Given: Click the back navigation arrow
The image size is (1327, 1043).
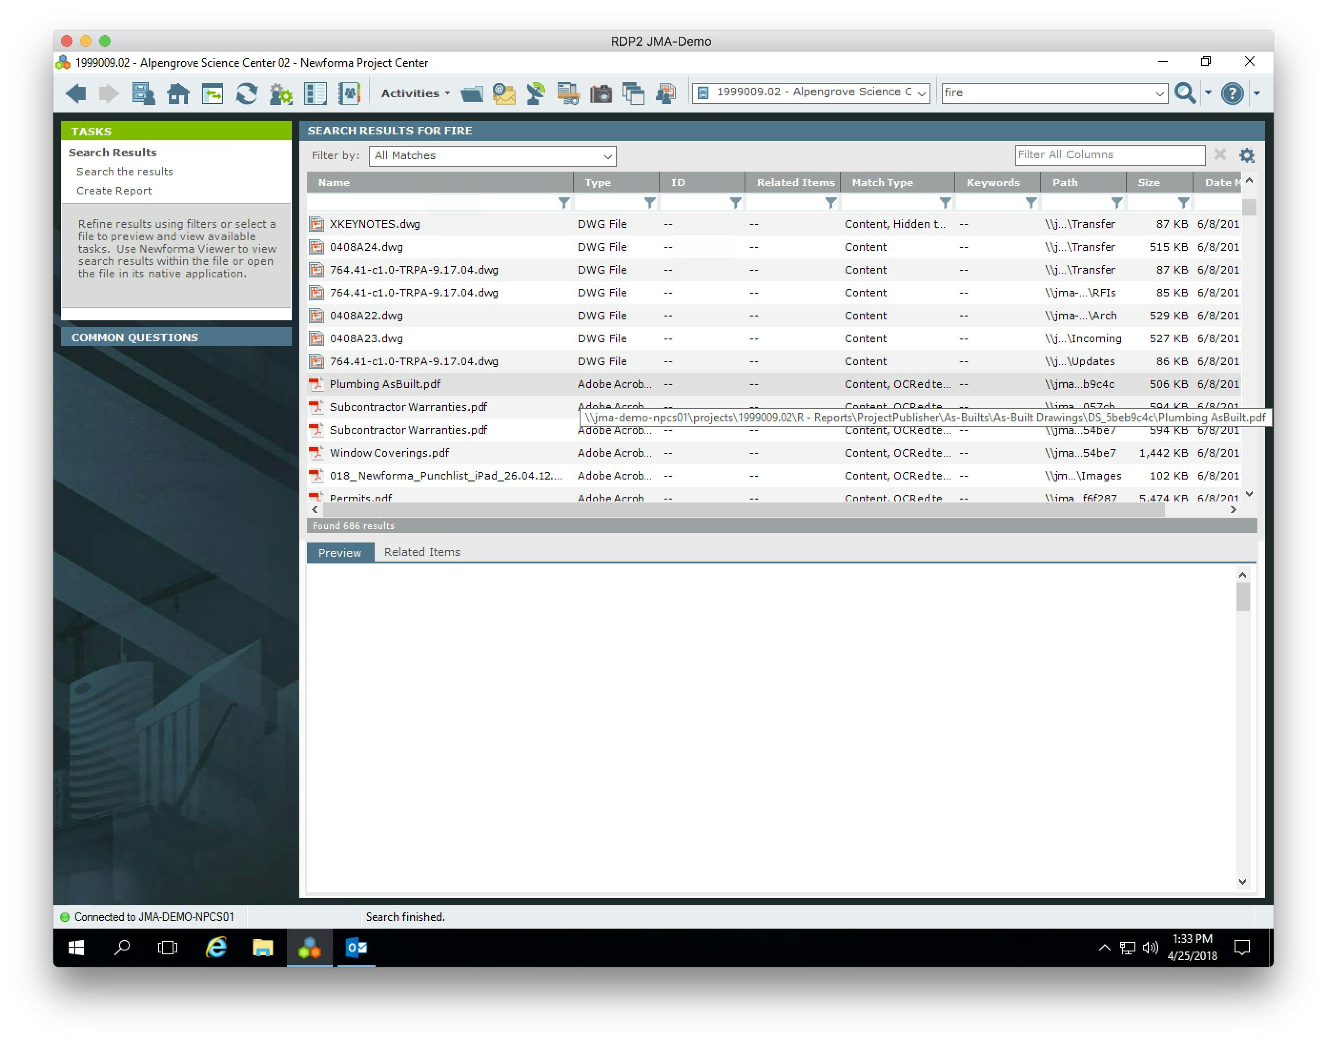Looking at the screenshot, I should tap(76, 93).
